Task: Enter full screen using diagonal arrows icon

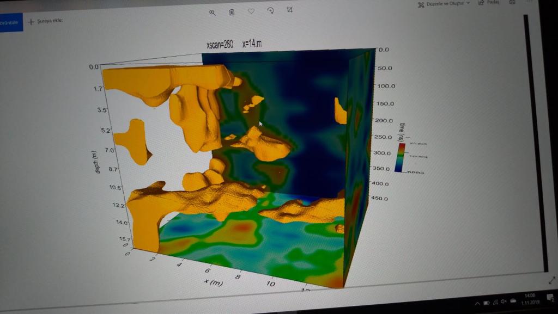Action: (x=551, y=280)
